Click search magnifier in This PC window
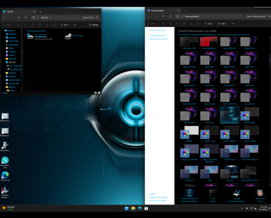Image resolution: width=271 pixels, height=218 pixels. tap(97, 17)
